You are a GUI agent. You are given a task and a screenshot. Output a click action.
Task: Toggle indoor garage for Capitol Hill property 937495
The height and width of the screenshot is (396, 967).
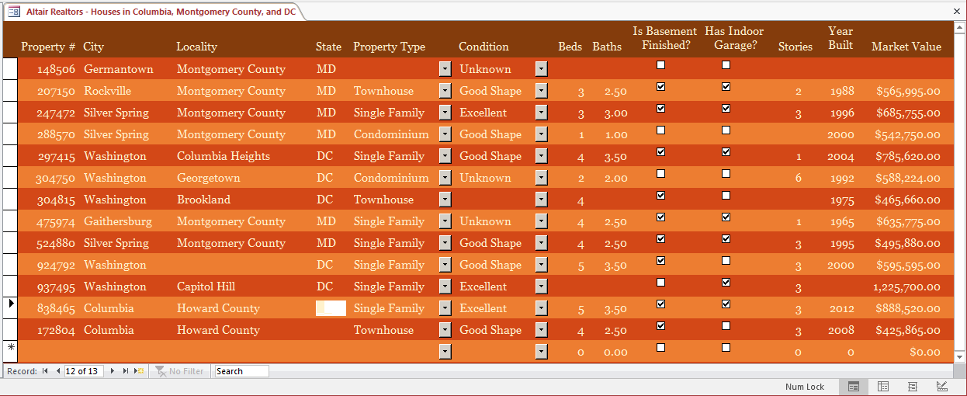tap(726, 283)
